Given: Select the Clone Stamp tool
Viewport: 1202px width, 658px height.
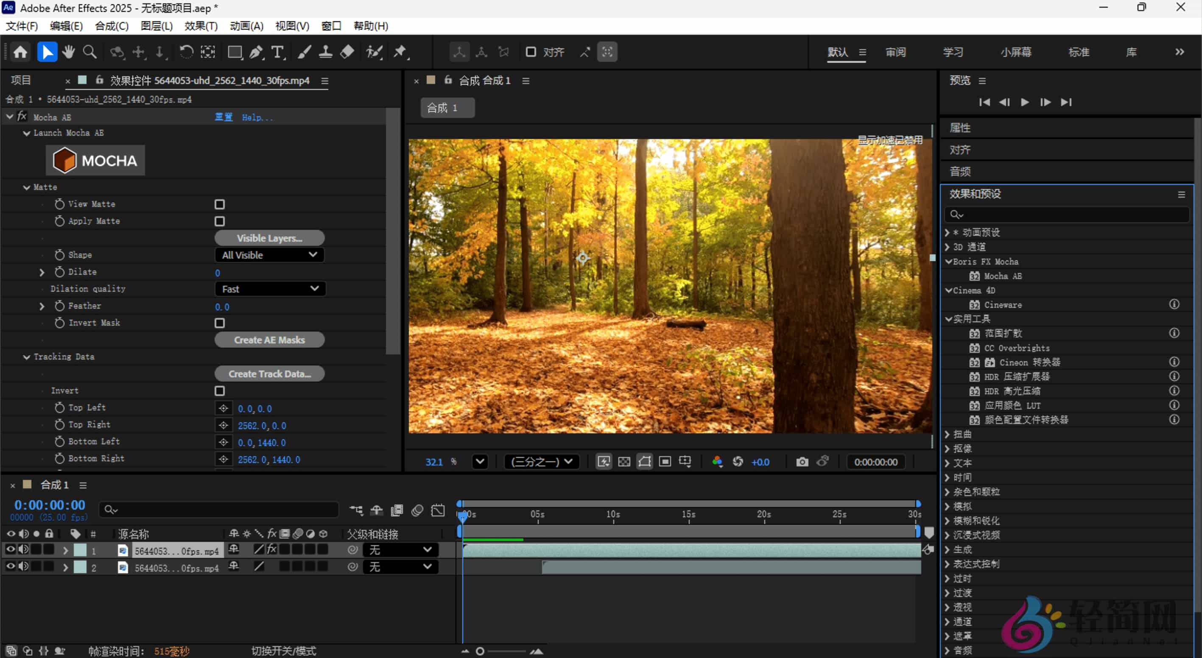Looking at the screenshot, I should tap(325, 52).
